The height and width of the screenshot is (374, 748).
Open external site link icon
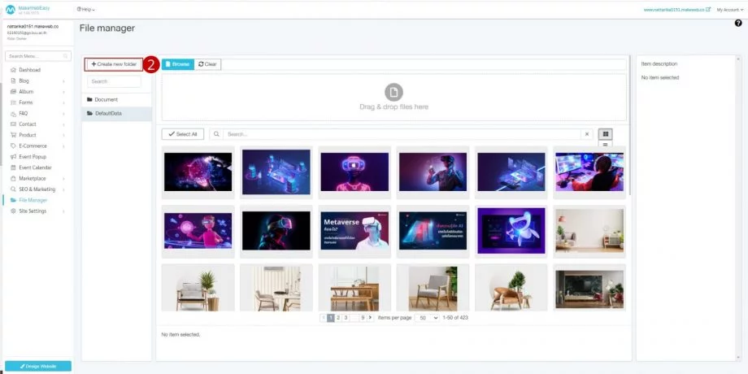708,10
